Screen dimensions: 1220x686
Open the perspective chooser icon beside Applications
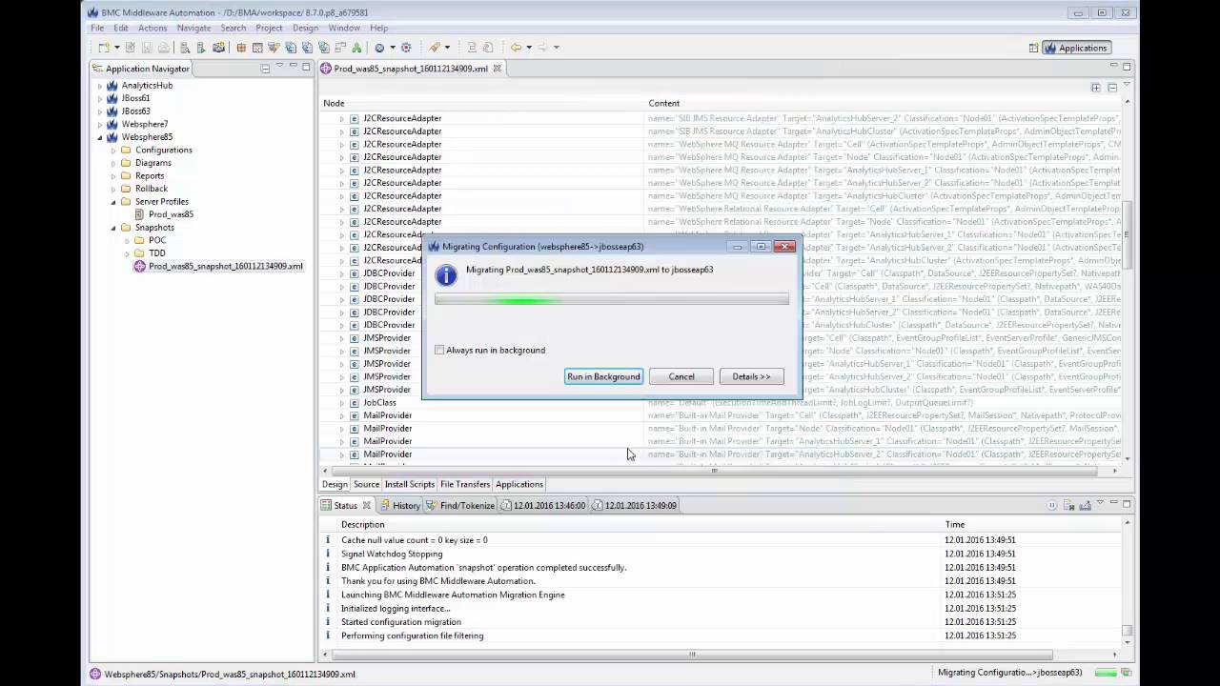[1033, 48]
